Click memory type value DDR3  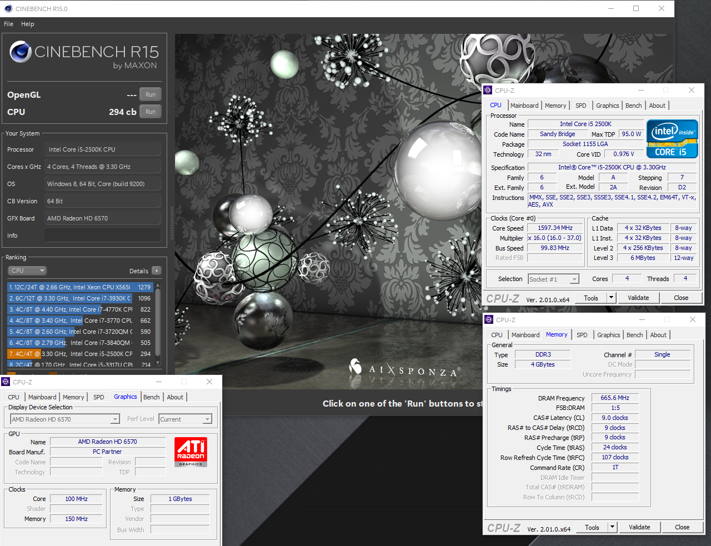(x=543, y=354)
